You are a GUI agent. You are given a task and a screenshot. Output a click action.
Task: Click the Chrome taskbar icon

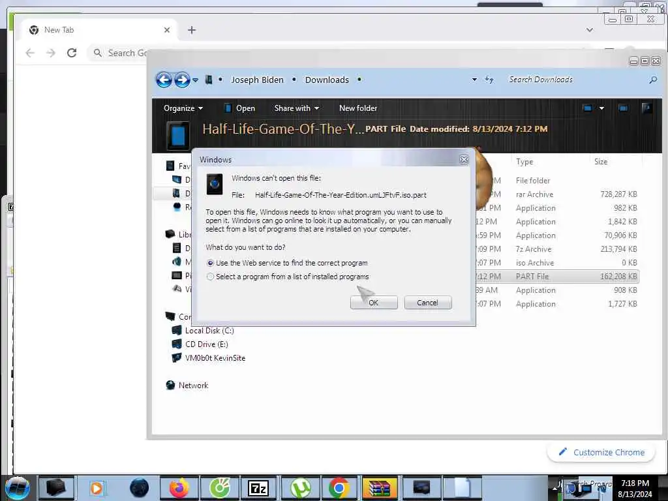pos(339,488)
